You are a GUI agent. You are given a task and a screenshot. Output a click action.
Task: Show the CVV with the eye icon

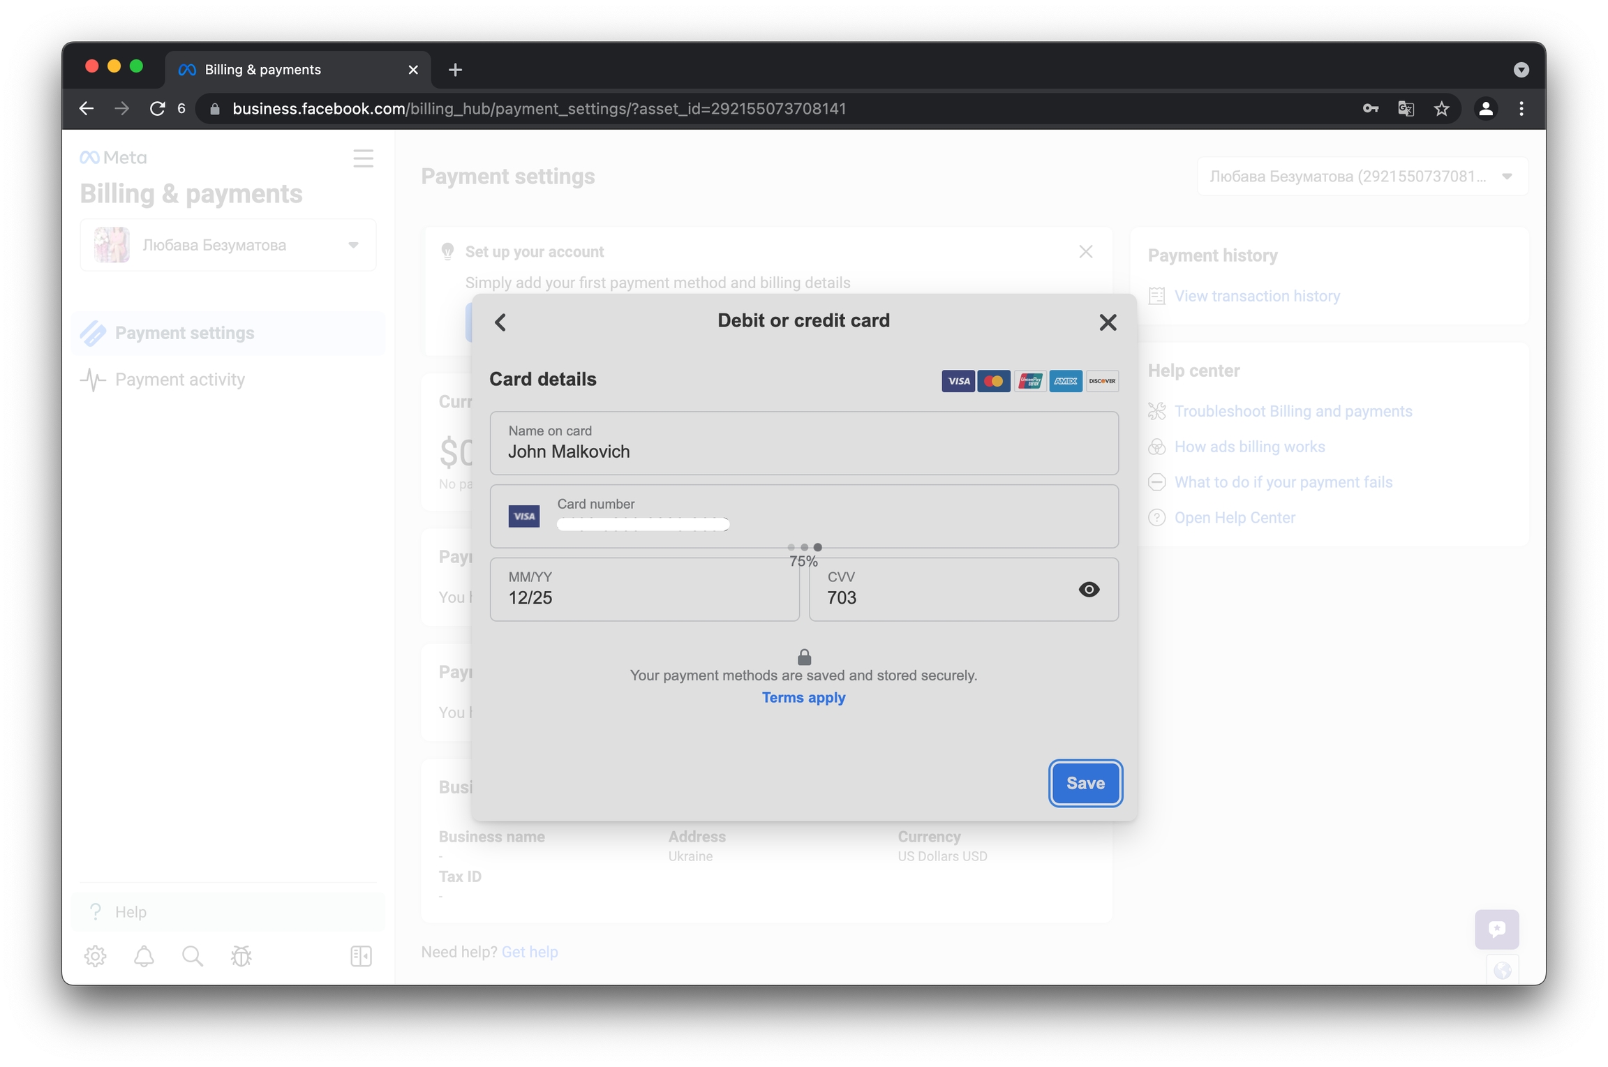[1089, 590]
